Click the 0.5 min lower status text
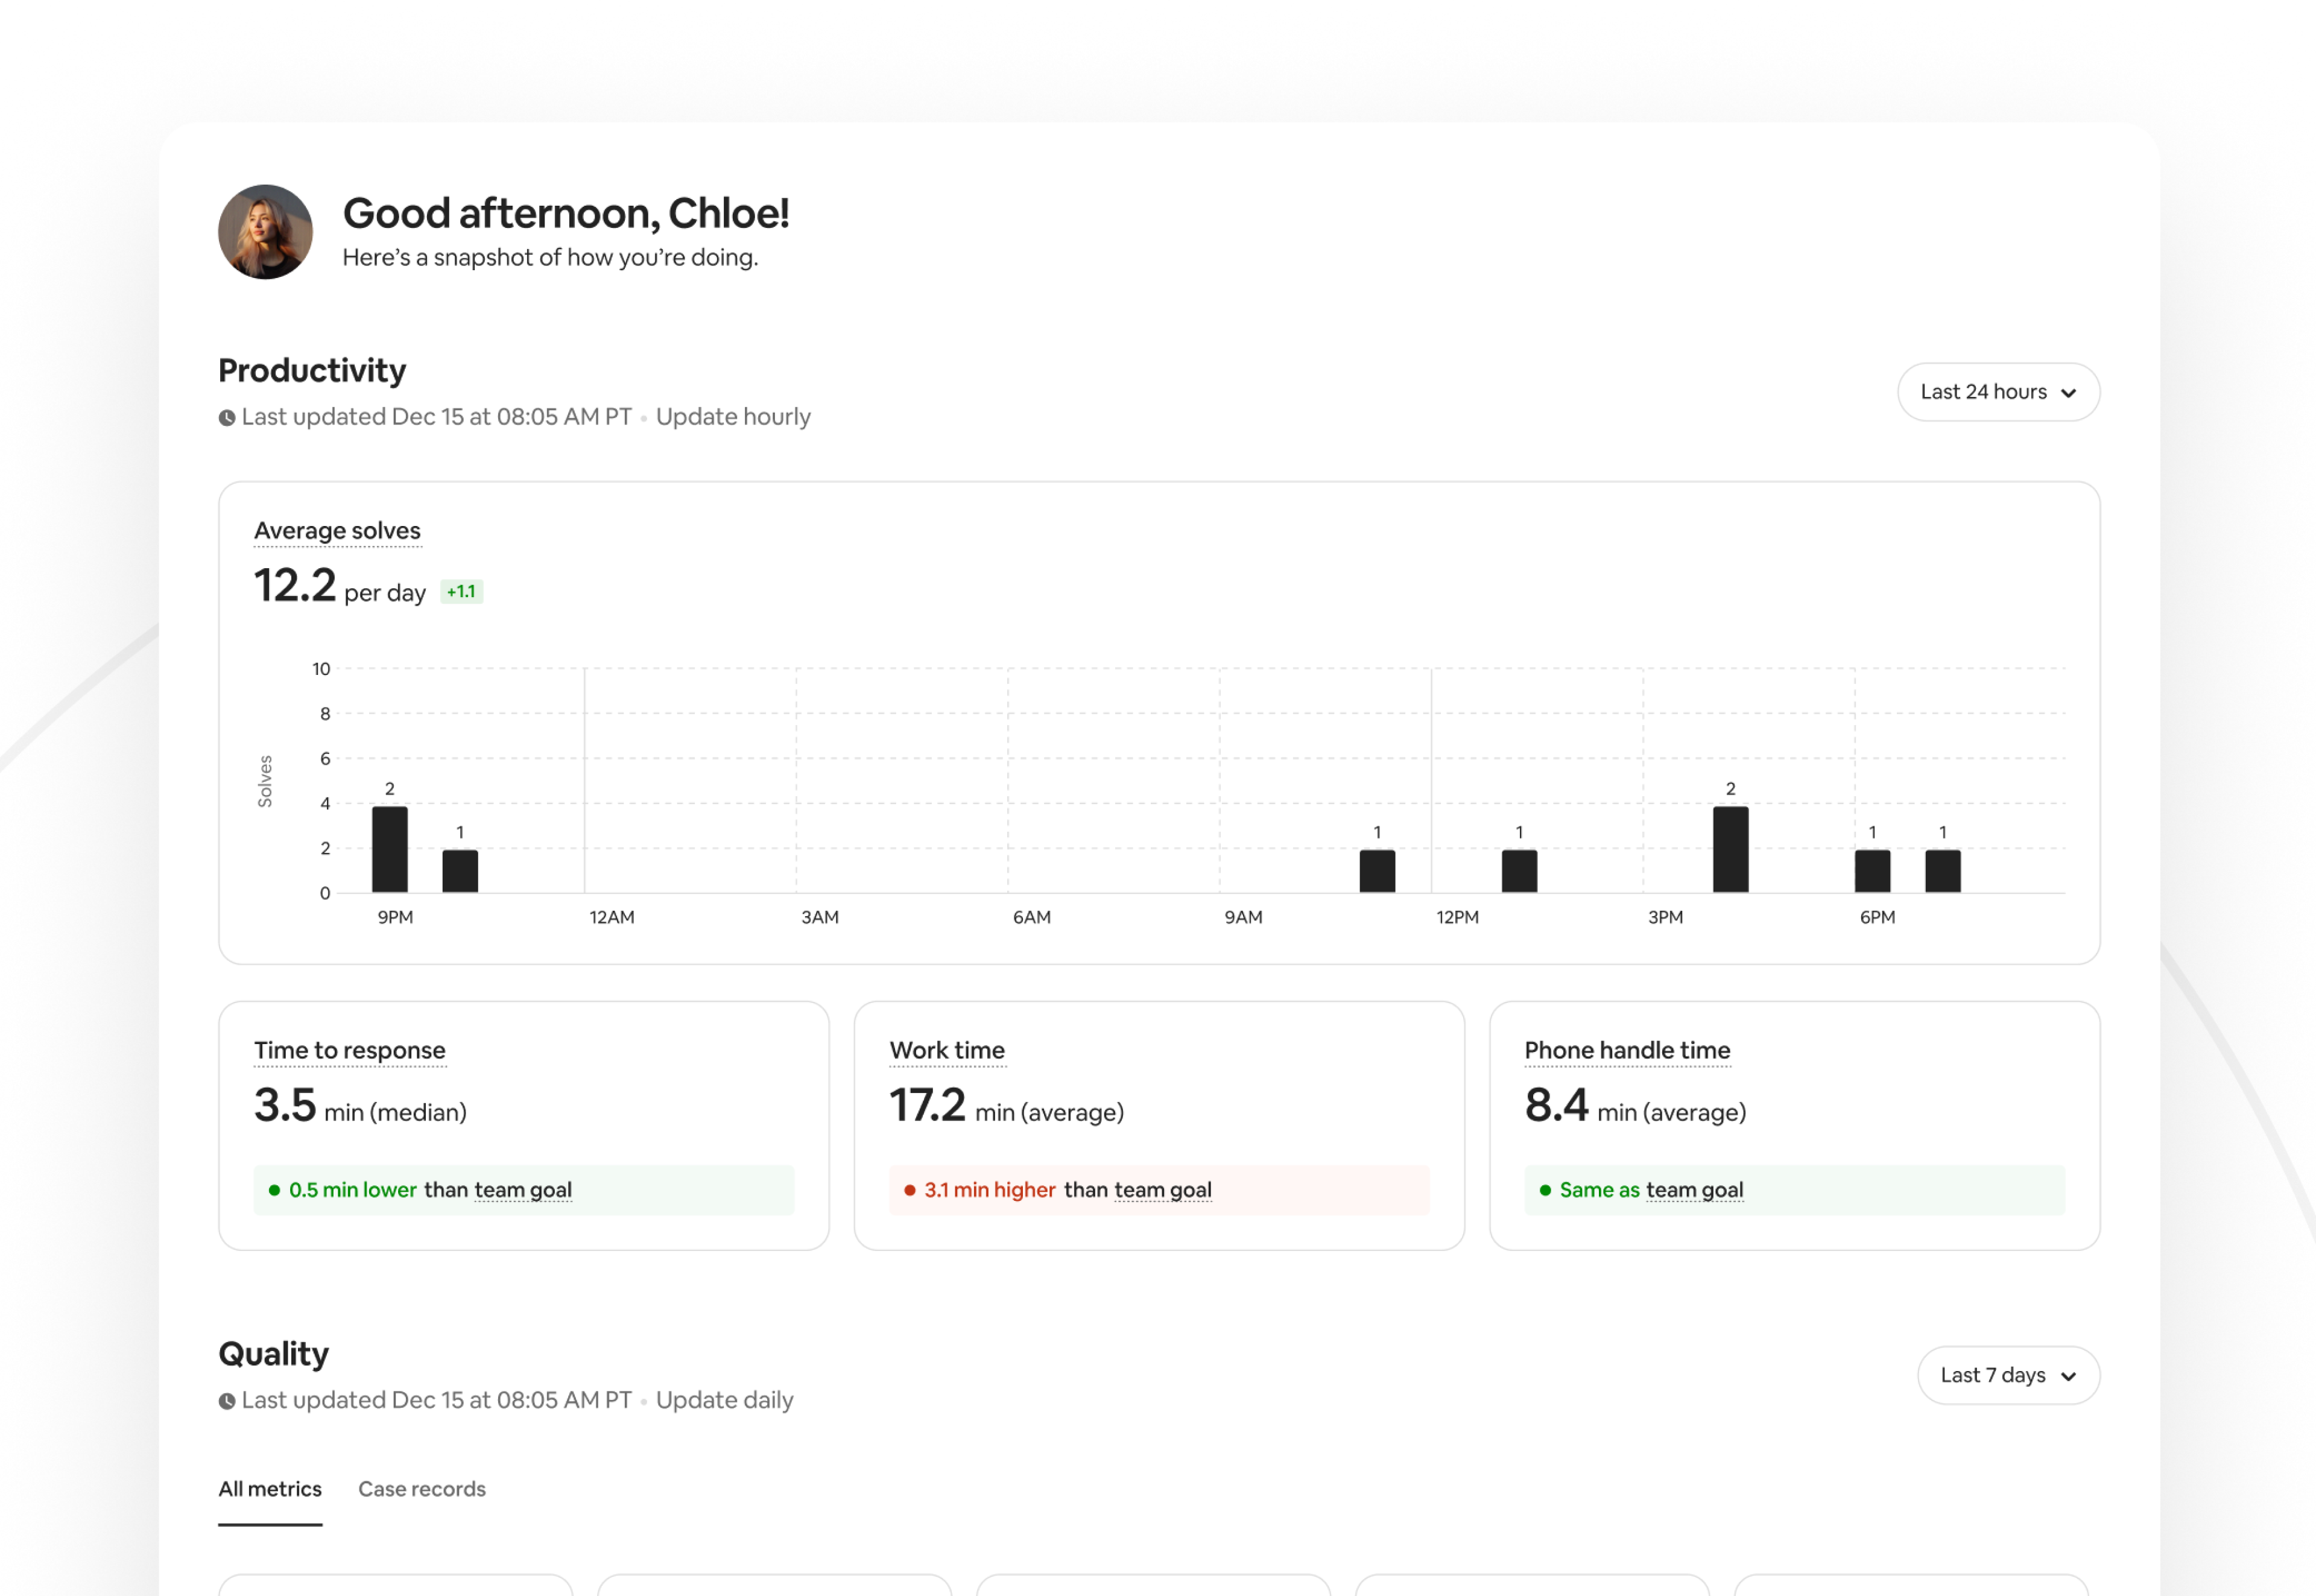The image size is (2316, 1596). click(353, 1190)
